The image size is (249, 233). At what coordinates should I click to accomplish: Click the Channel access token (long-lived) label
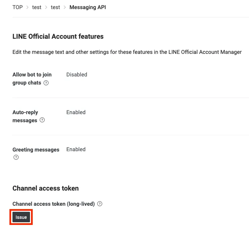(53, 204)
